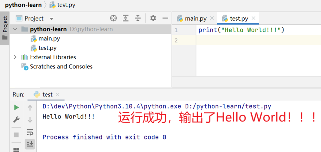Click the empty second editor line
This screenshot has height=152, width=321.
point(259,40)
